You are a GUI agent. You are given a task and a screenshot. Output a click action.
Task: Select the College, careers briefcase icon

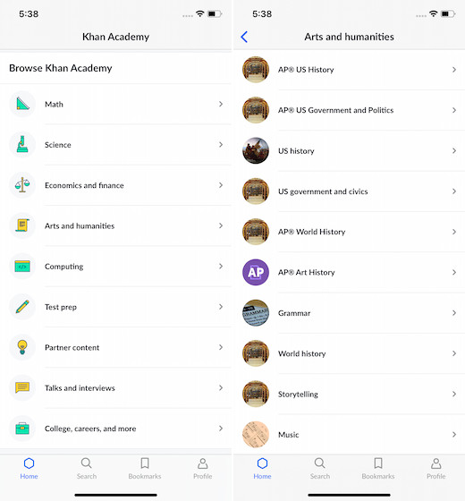(22, 429)
